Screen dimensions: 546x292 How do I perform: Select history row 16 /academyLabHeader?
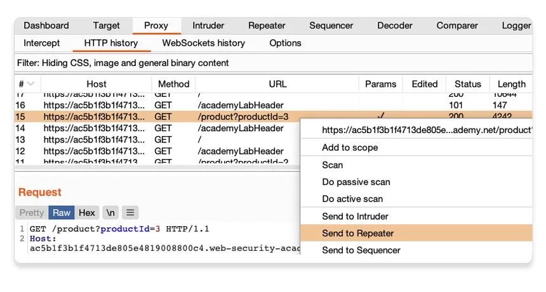pos(274,105)
